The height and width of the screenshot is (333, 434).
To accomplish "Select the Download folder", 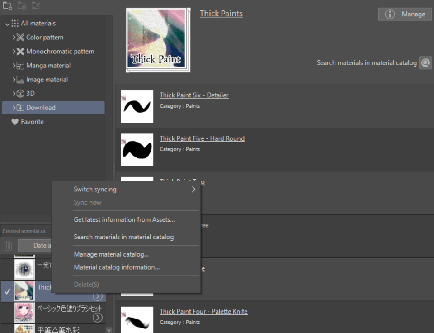I will coord(53,108).
